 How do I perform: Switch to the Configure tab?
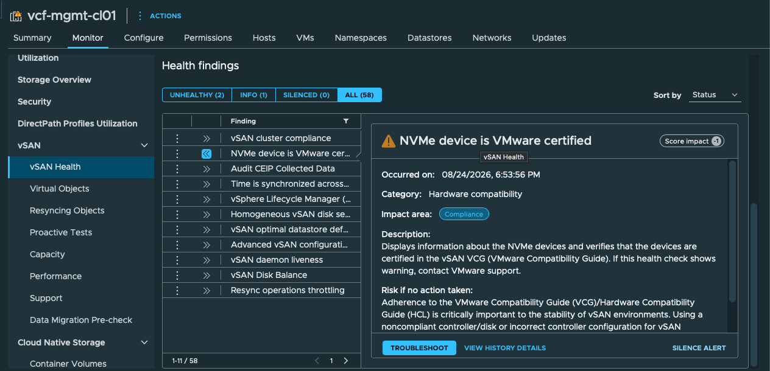click(x=144, y=38)
